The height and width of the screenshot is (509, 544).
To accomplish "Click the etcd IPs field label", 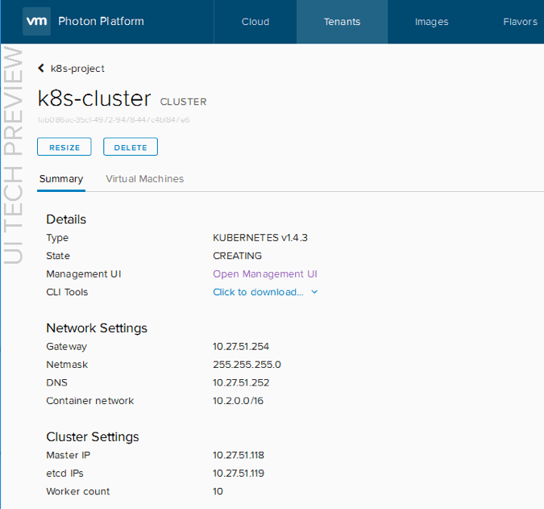I will pyautogui.click(x=64, y=474).
